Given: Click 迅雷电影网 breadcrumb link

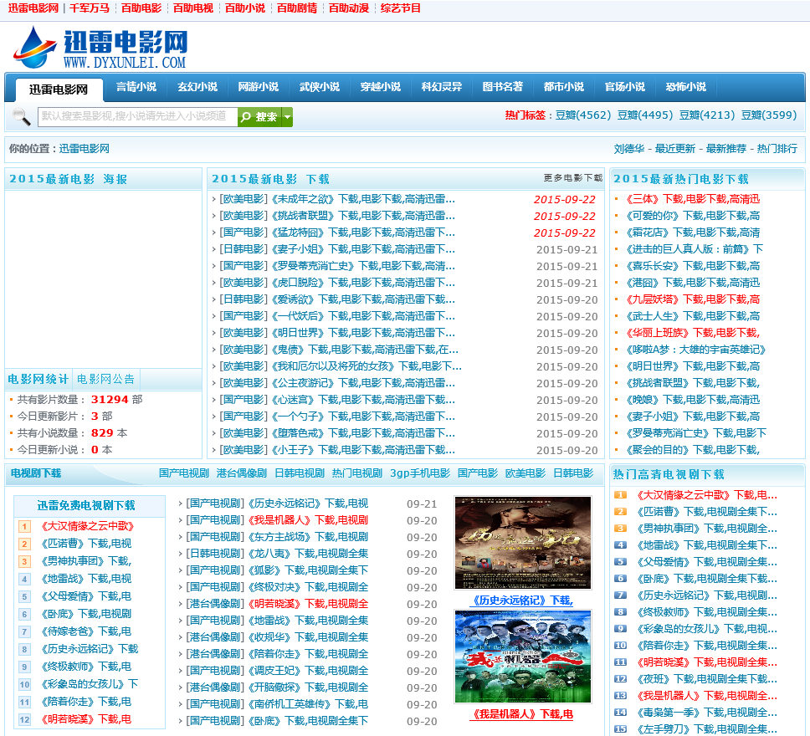Looking at the screenshot, I should [85, 149].
